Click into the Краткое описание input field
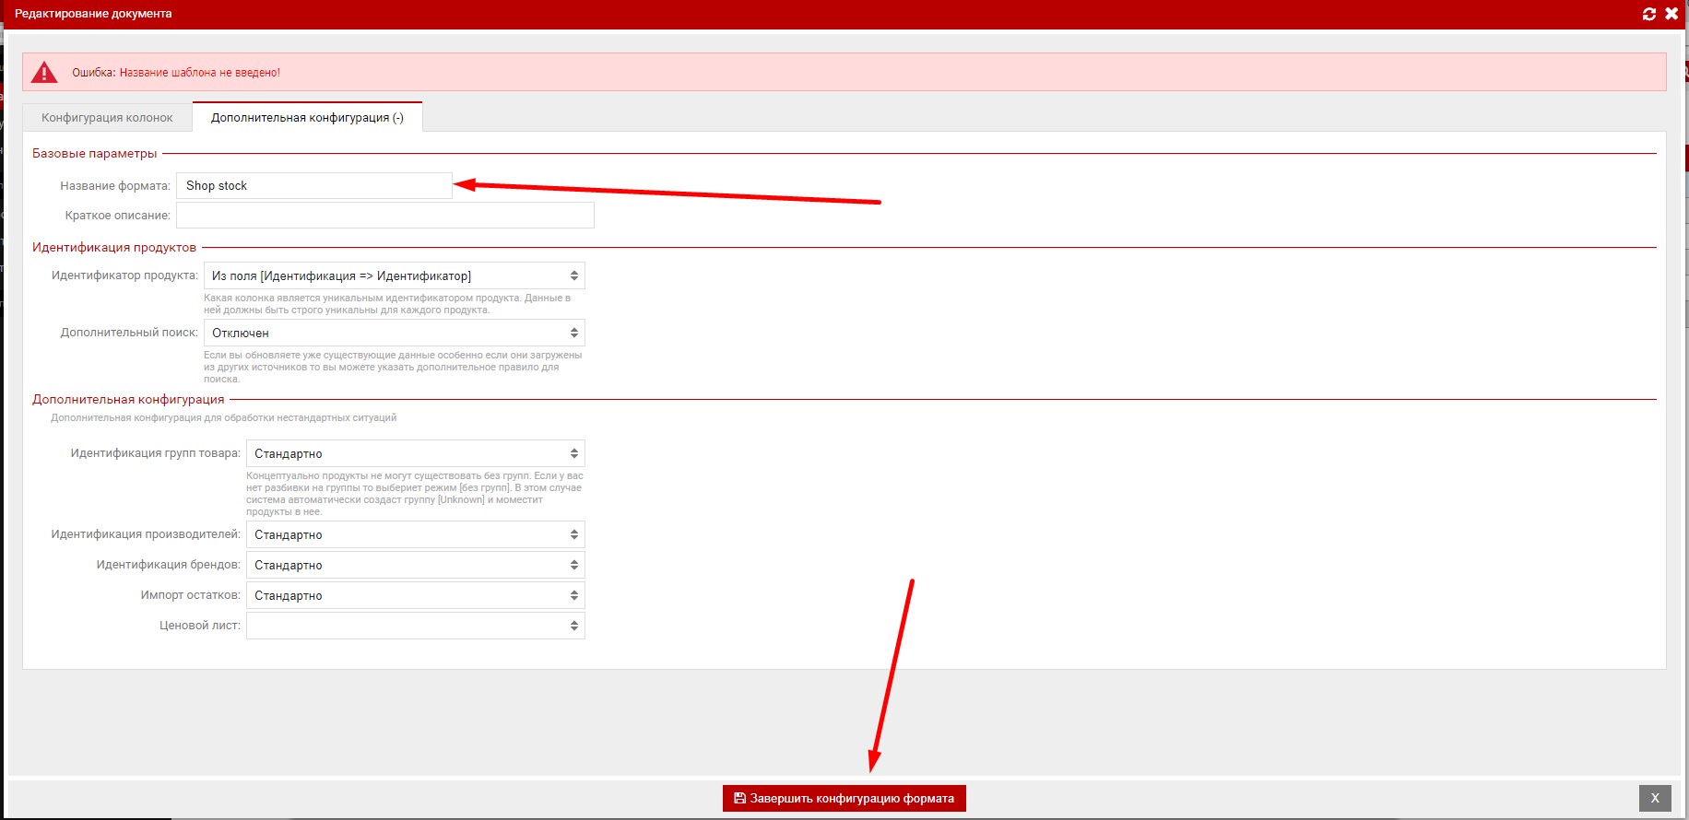Image resolution: width=1689 pixels, height=820 pixels. [x=384, y=216]
